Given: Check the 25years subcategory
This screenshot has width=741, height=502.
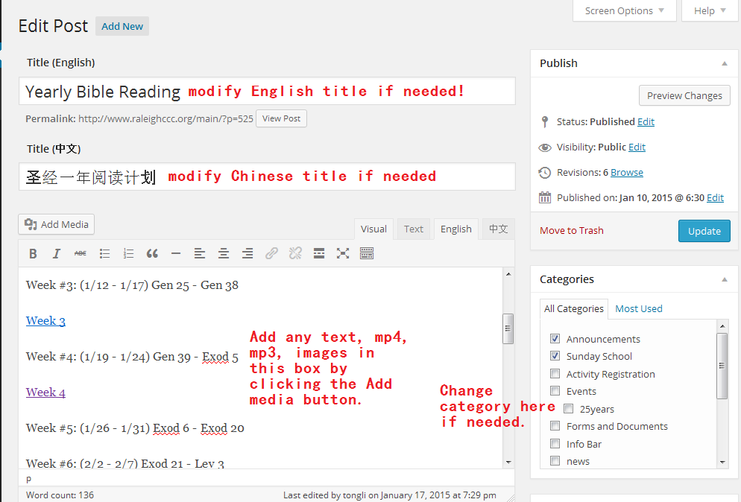Looking at the screenshot, I should point(569,408).
